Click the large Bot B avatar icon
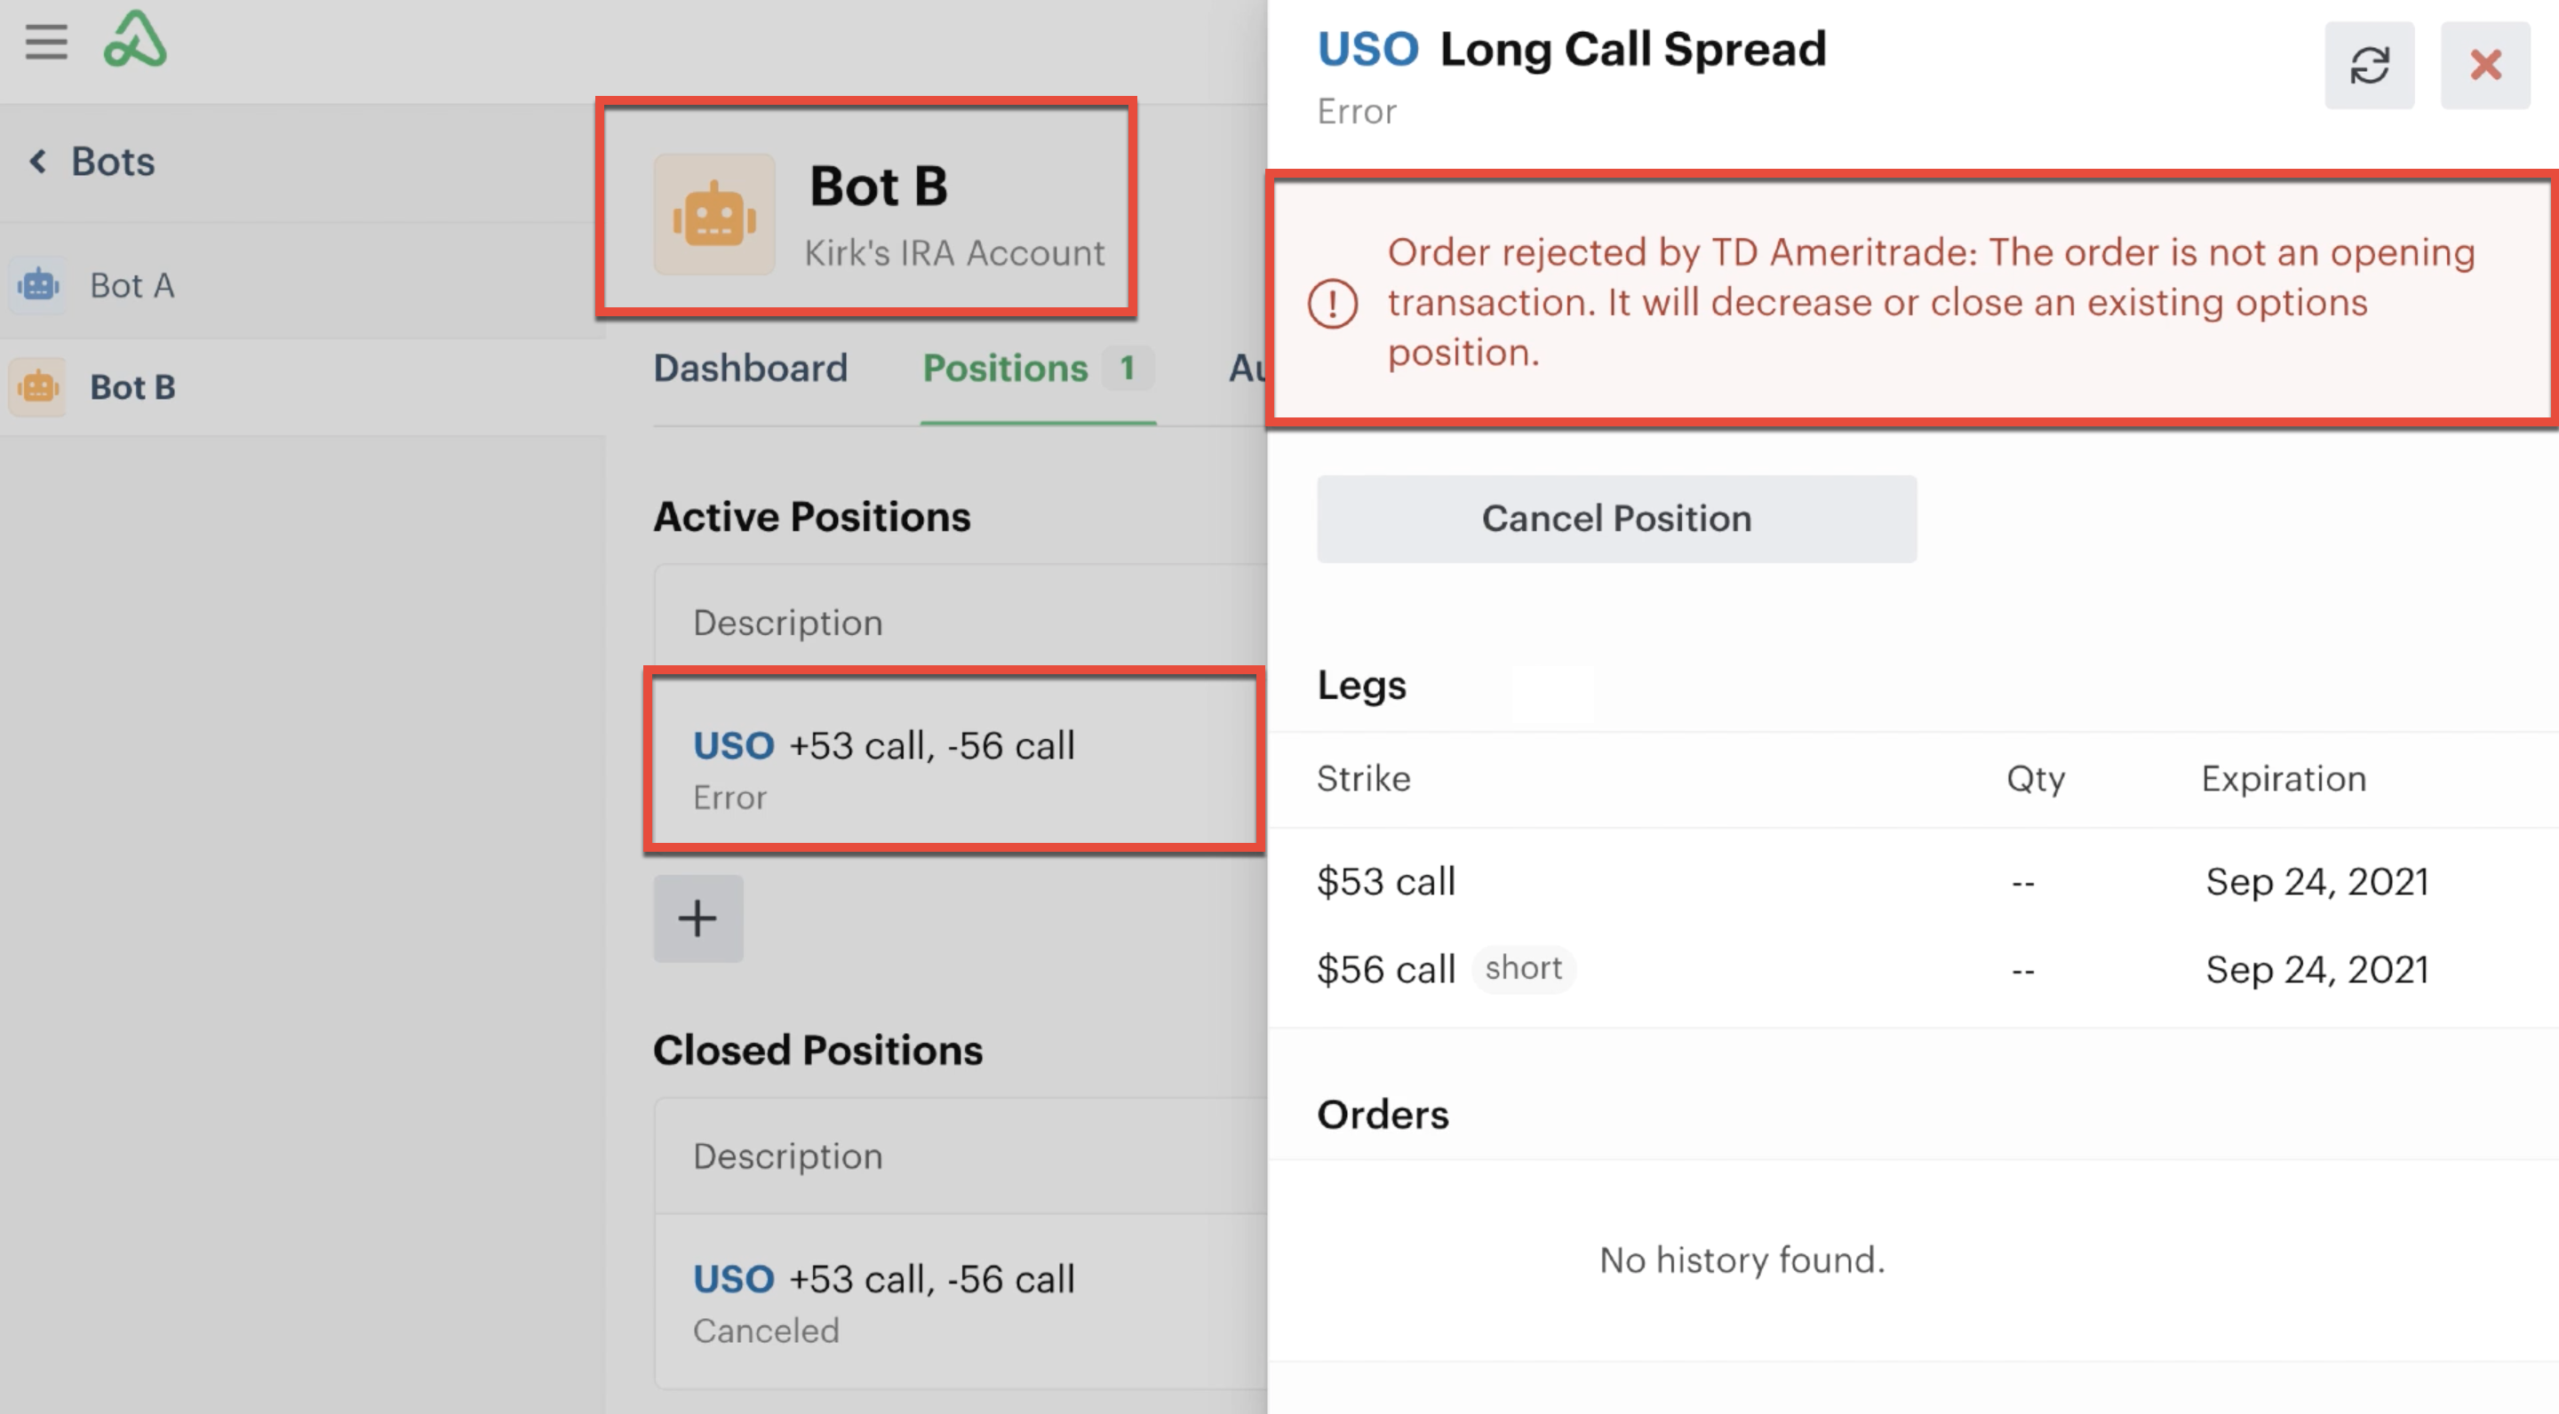The width and height of the screenshot is (2559, 1414). [714, 214]
